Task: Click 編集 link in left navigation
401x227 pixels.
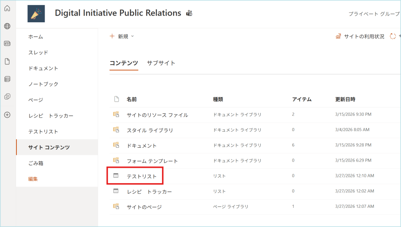Action: (33, 179)
